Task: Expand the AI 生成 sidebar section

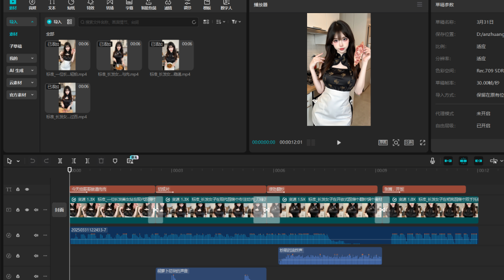Action: tap(21, 71)
